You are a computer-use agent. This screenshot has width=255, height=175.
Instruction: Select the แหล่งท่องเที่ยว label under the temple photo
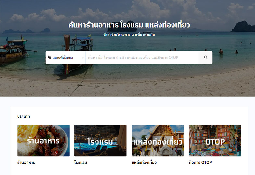tap(144, 162)
